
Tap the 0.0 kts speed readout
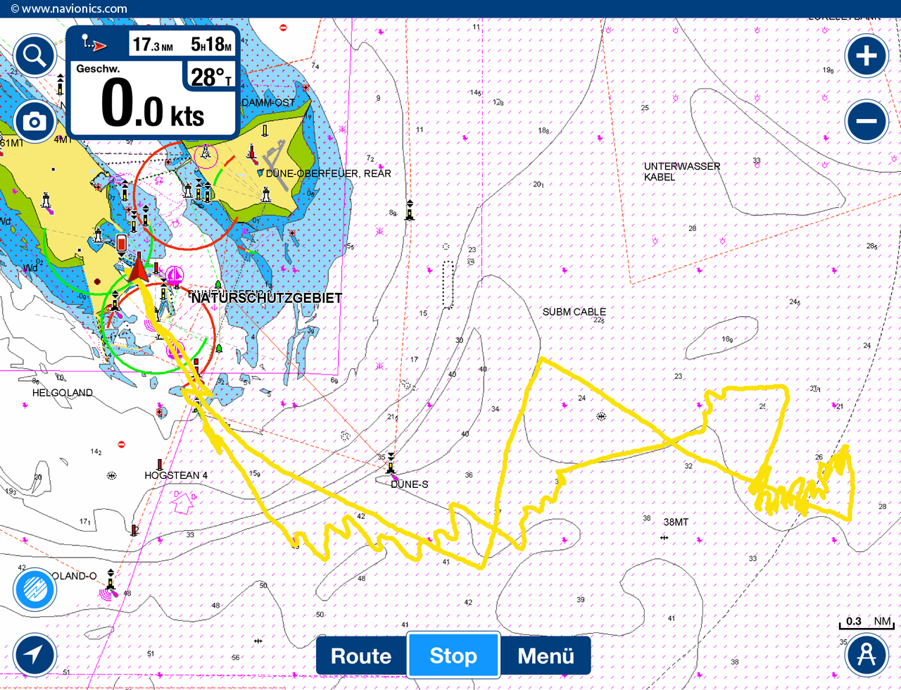pos(153,103)
